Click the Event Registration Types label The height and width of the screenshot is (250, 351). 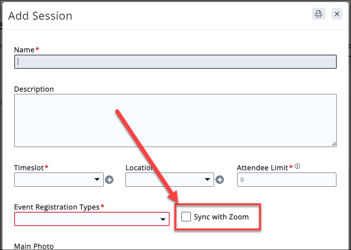(56, 207)
